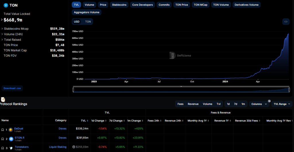Screen dimensions: 294x152
Task: Open the Columns dropdown
Action: pos(259,104)
